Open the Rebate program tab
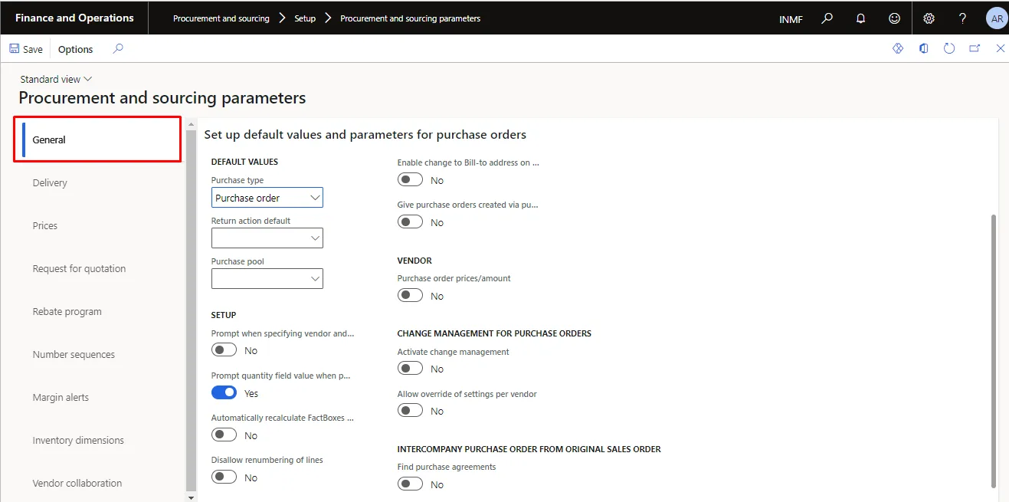The image size is (1009, 502). pos(67,311)
